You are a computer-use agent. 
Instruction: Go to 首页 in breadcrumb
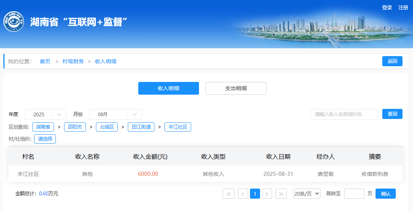coord(45,61)
